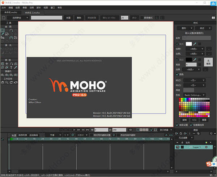
Task: Select the Follow Path layer tool
Action: 11,64
